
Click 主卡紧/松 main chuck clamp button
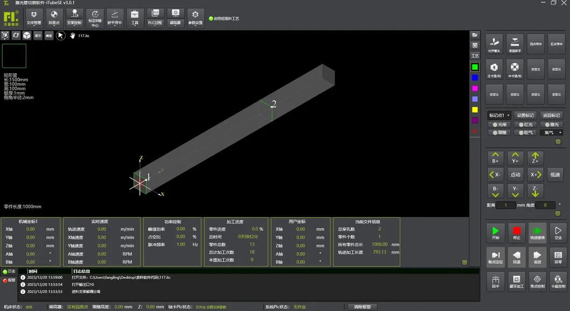(x=494, y=69)
